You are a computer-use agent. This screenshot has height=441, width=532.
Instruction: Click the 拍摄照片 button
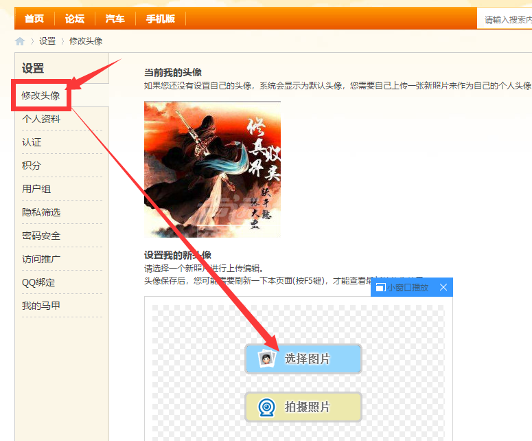click(303, 407)
